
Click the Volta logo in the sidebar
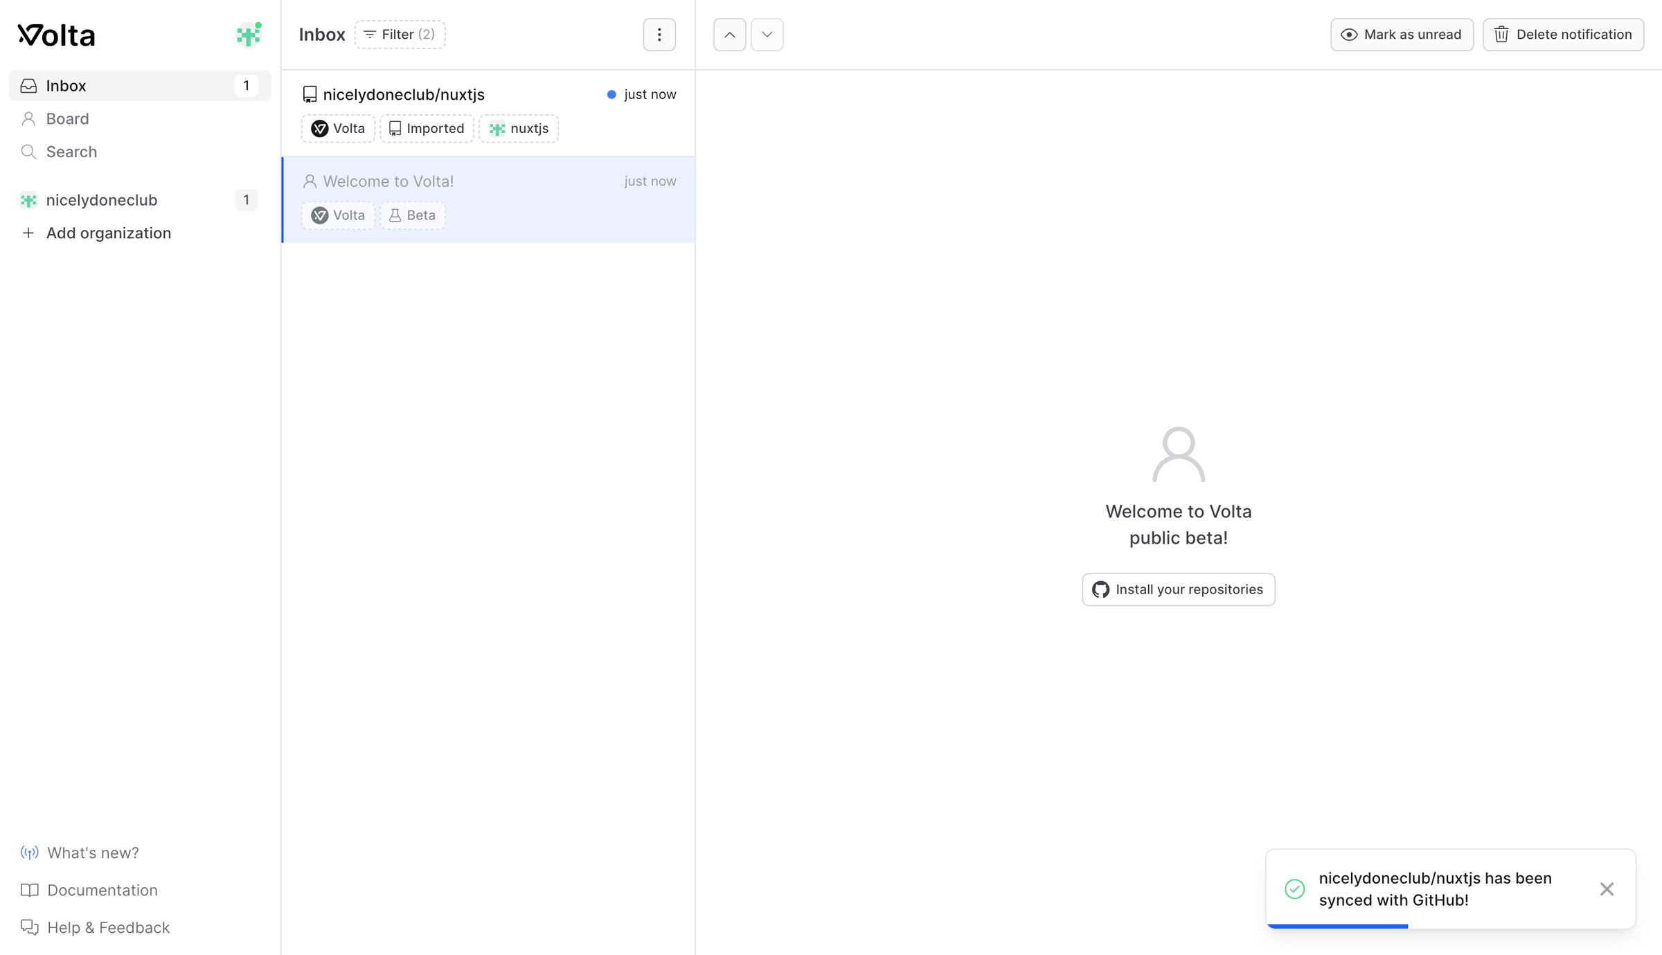tap(56, 35)
